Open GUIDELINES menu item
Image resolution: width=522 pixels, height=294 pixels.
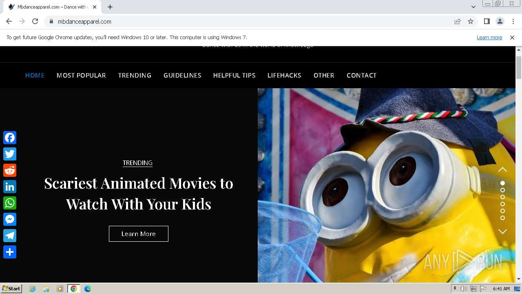tap(182, 75)
